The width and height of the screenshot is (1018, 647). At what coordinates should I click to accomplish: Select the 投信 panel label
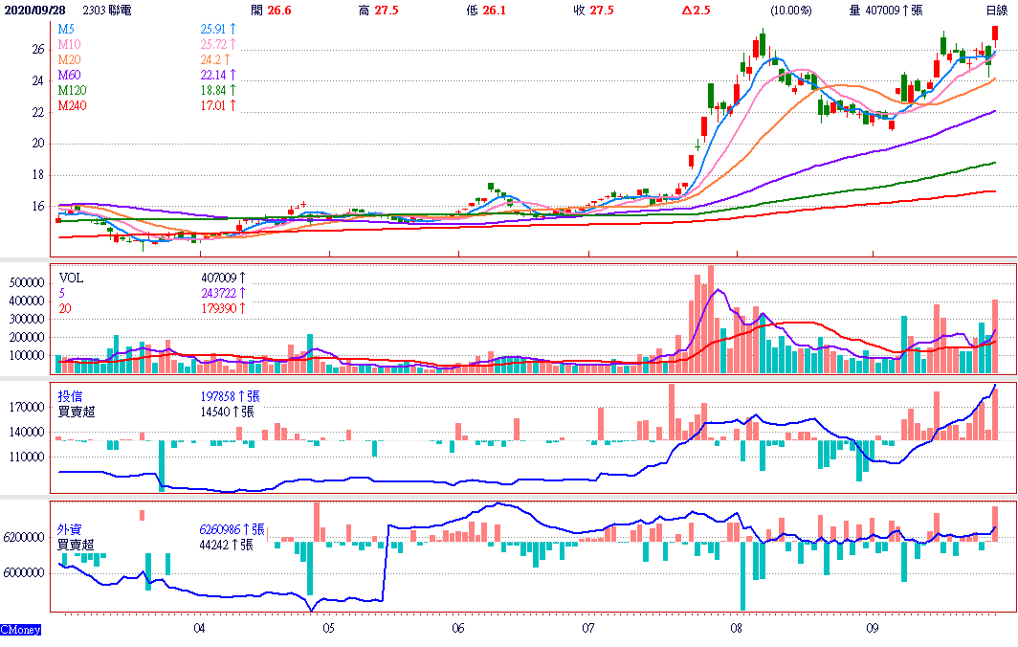(x=70, y=395)
